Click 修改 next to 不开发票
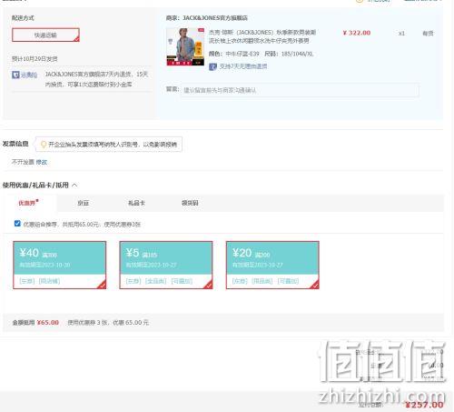454x412 pixels. tap(42, 162)
